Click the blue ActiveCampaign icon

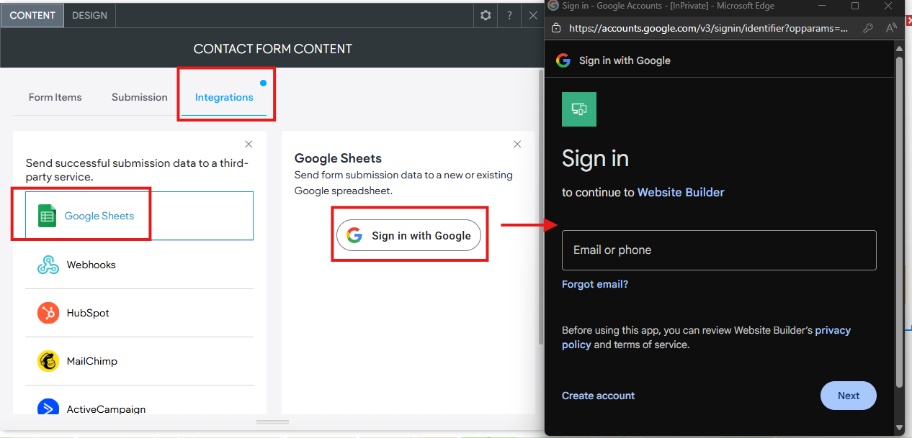coord(48,408)
